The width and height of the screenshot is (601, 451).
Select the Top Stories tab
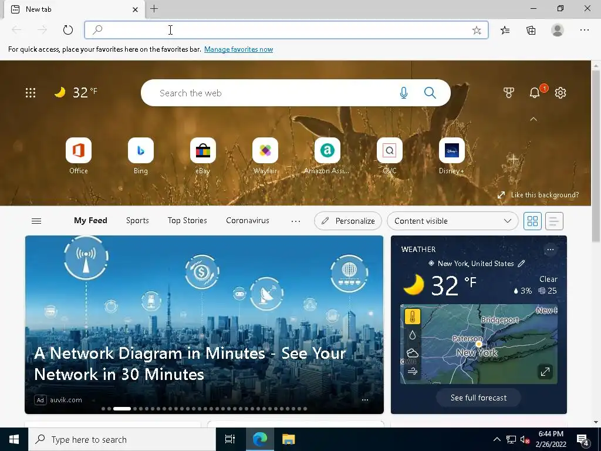(187, 221)
